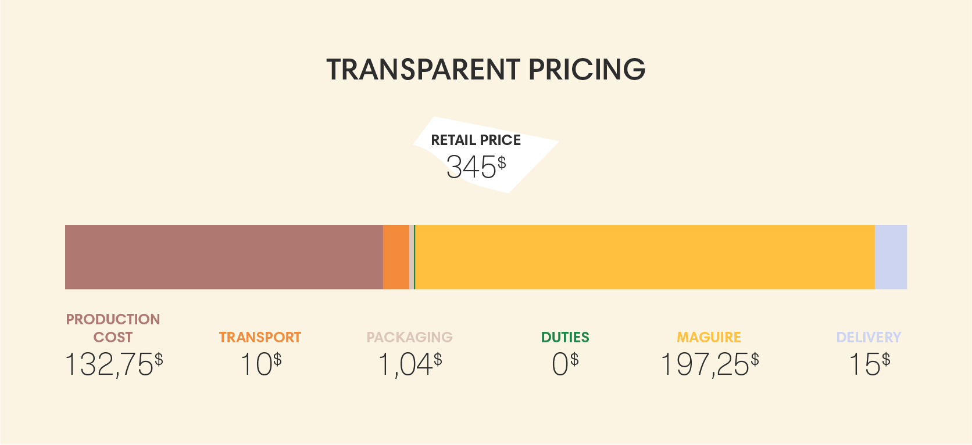972x445 pixels.
Task: Click the 345$ retail price value
Action: 476,167
